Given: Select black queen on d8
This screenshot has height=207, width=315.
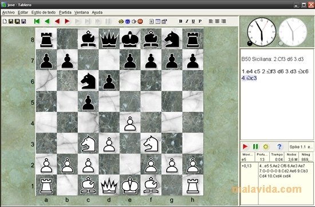Looking at the screenshot, I should (109, 39).
